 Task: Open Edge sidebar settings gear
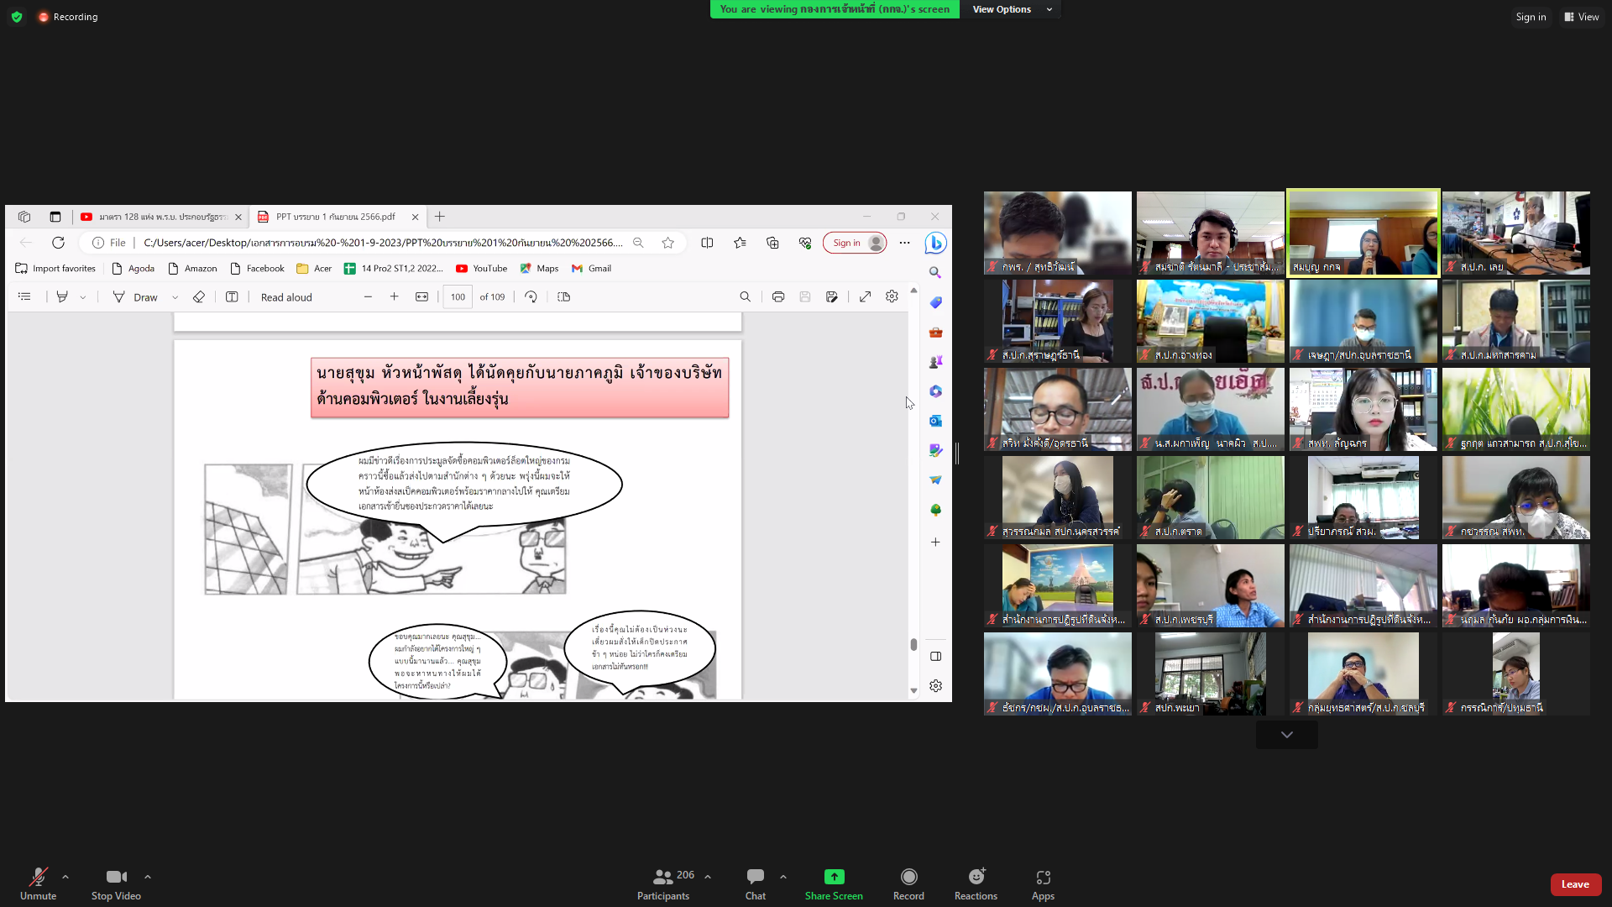click(935, 686)
